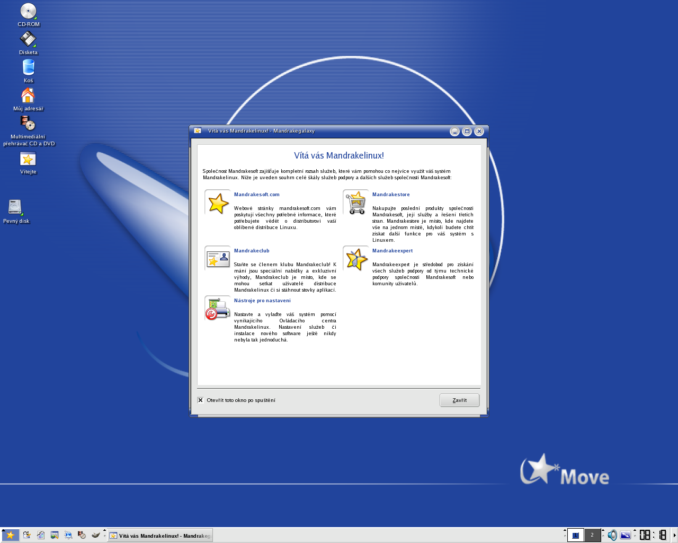Maximize the Mandrakegalaxy window
Viewport: 678px width, 543px height.
tap(467, 132)
